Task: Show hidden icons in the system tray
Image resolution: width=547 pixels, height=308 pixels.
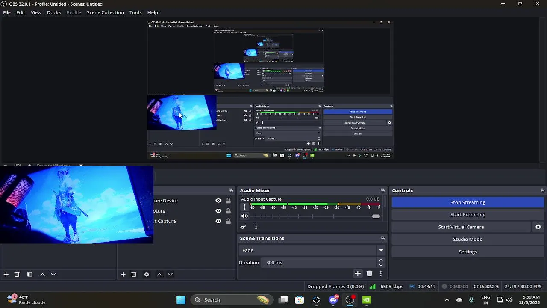Action: tap(447, 300)
